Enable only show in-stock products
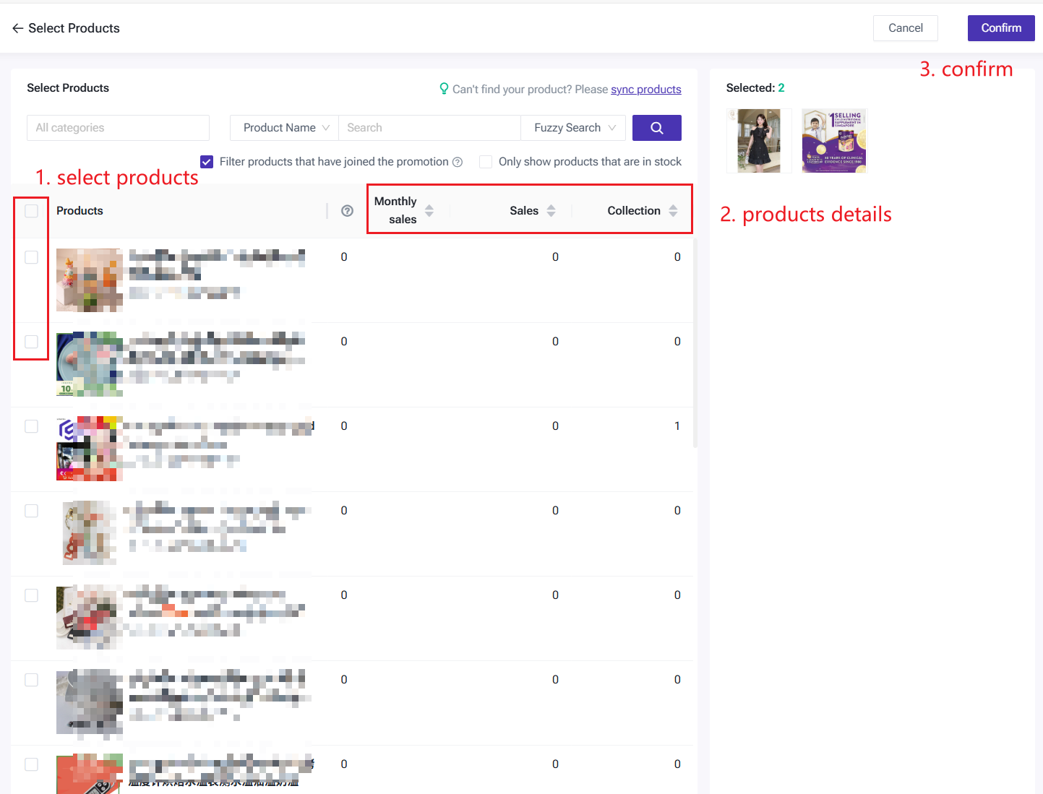 pyautogui.click(x=486, y=162)
